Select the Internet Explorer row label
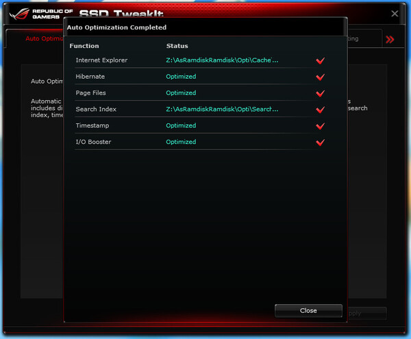The height and width of the screenshot is (339, 411). [101, 60]
